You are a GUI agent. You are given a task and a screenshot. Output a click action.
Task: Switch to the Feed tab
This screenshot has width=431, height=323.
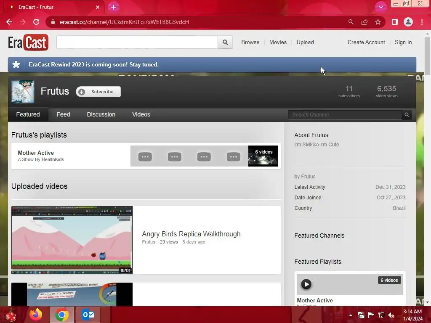[63, 114]
